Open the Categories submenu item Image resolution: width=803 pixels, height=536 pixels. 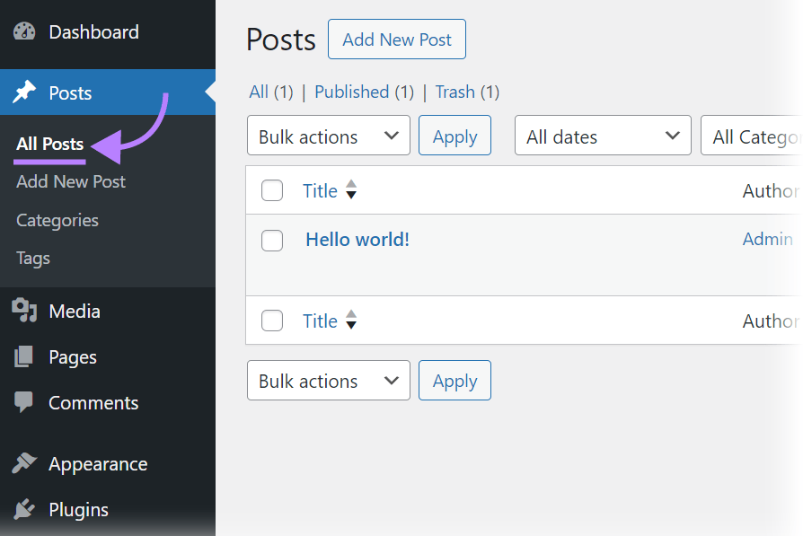[57, 221]
